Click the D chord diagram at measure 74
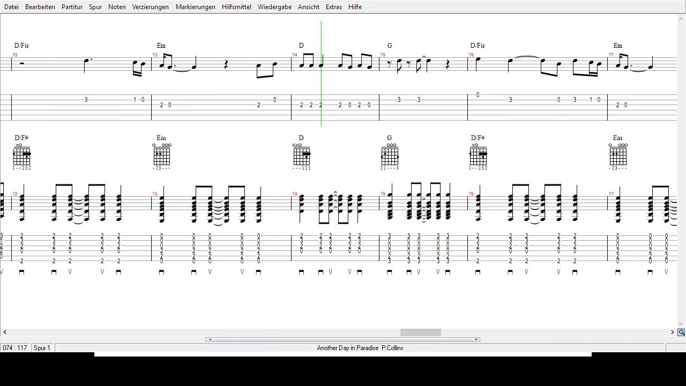Viewport: 686px width, 386px height. 302,154
